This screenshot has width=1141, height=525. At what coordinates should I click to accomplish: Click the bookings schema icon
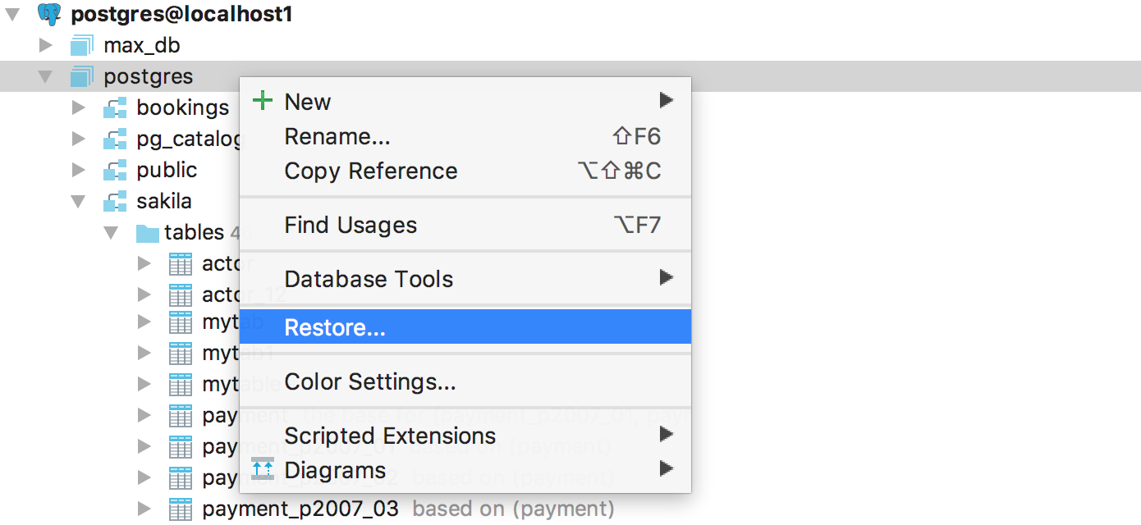tap(115, 107)
